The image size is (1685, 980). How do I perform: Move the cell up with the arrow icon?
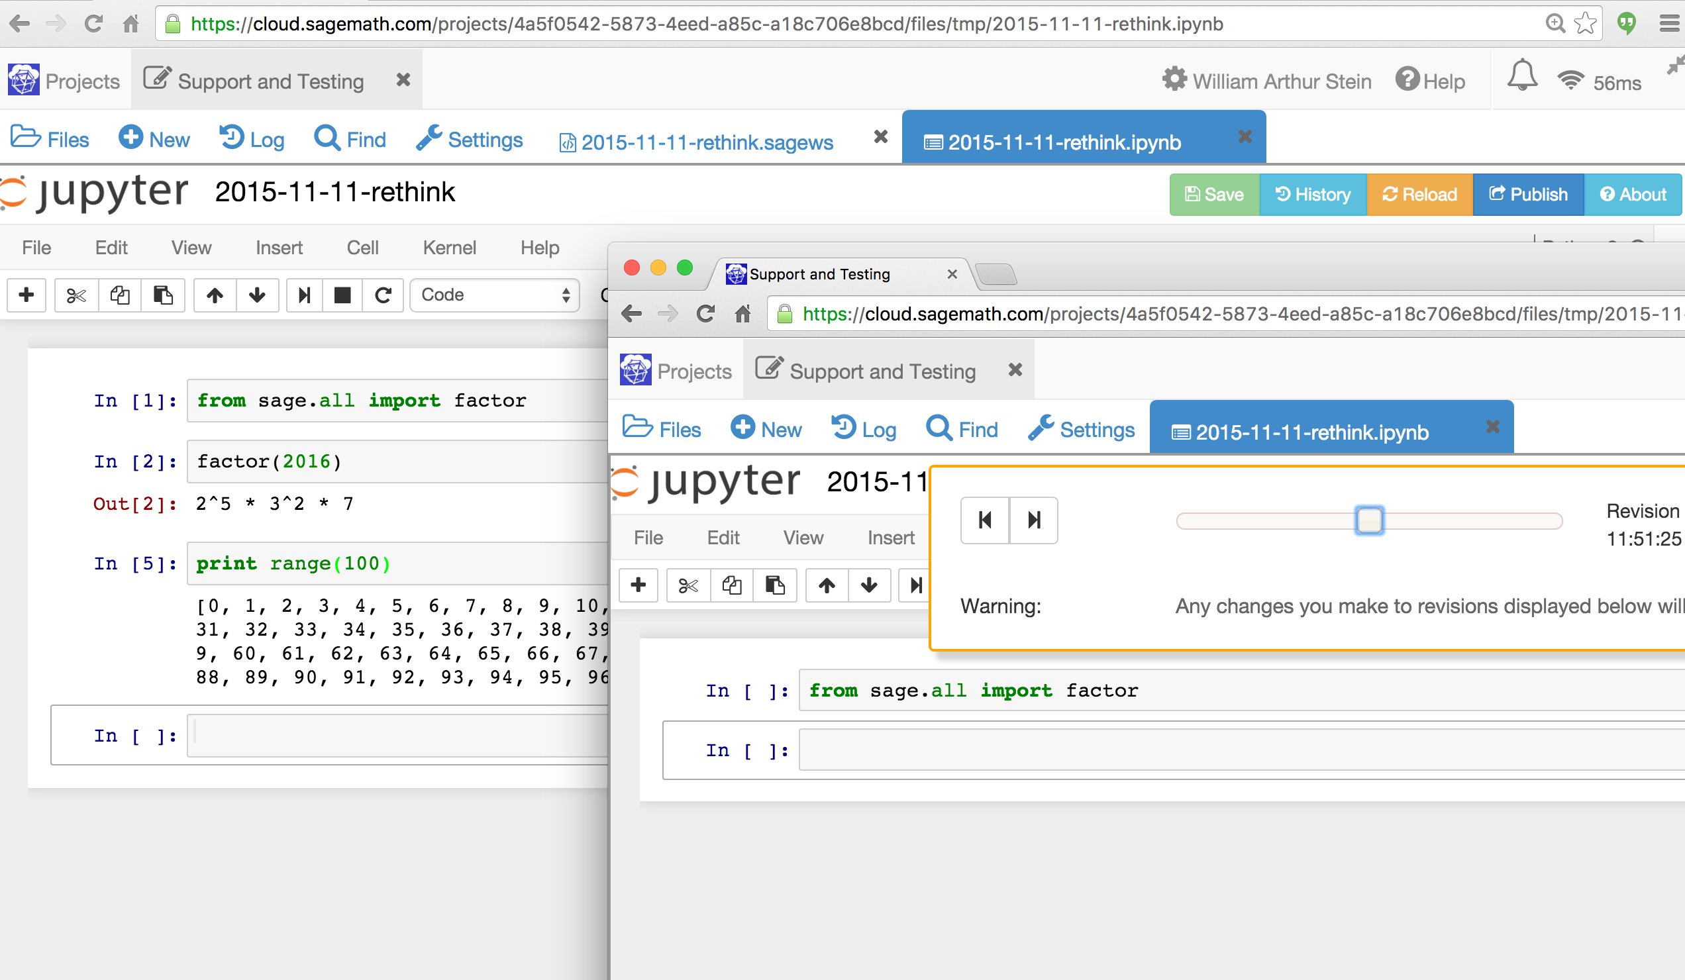tap(215, 295)
